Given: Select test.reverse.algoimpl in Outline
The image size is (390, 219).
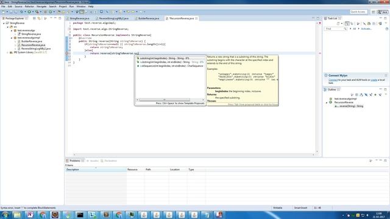Looking at the screenshot, I should pyautogui.click(x=346, y=99).
